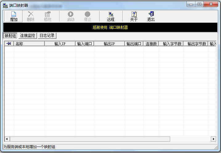This screenshot has height=153, width=221.
Task: Click the horizontal scrollbar right arrow
Action: click(x=213, y=139)
